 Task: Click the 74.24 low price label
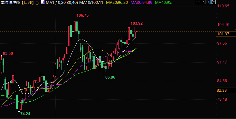point(25,114)
